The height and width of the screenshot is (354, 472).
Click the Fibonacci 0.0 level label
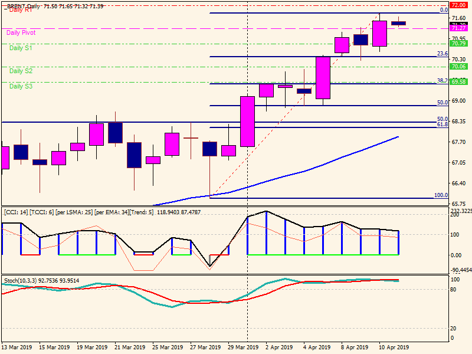point(444,10)
